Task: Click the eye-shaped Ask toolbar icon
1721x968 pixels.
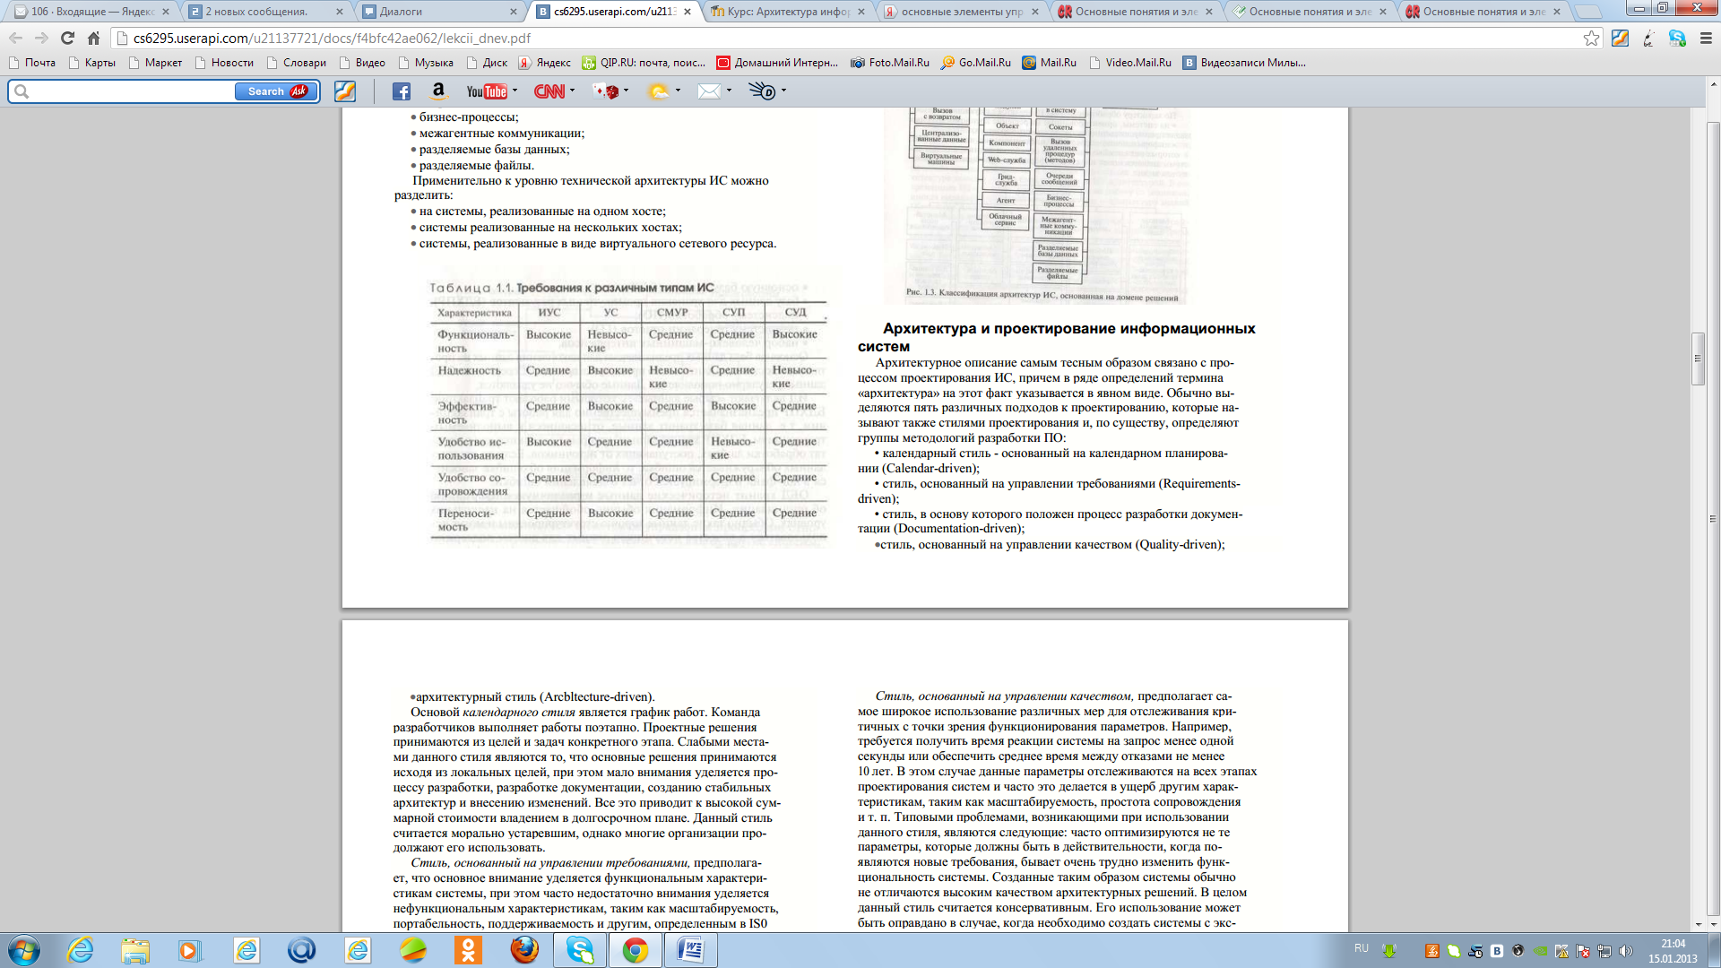Action: pyautogui.click(x=762, y=91)
